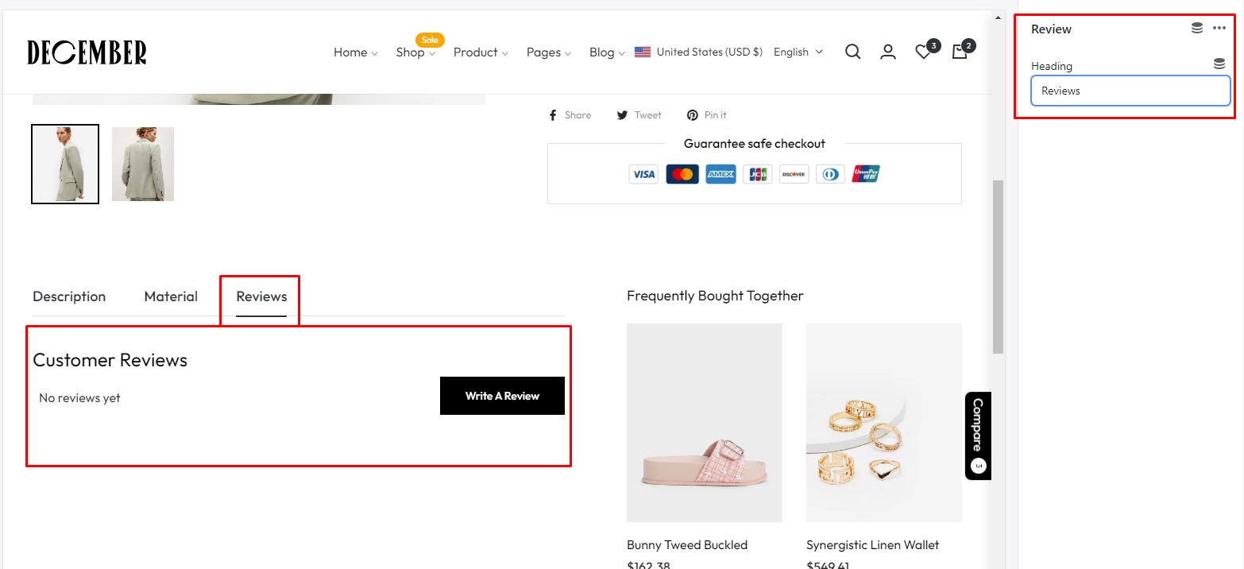Click the vertical Compare side button
Image resolution: width=1244 pixels, height=569 pixels.
coord(978,435)
